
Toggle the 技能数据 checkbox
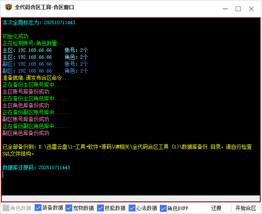(101, 208)
